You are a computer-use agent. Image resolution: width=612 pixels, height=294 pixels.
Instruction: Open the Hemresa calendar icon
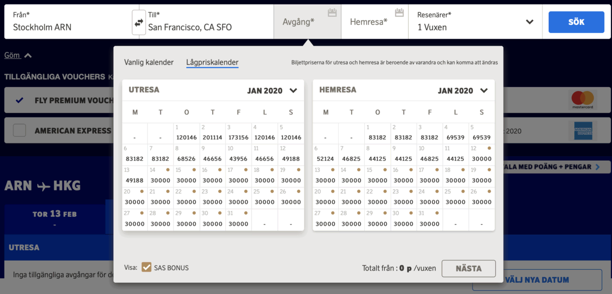tap(399, 13)
